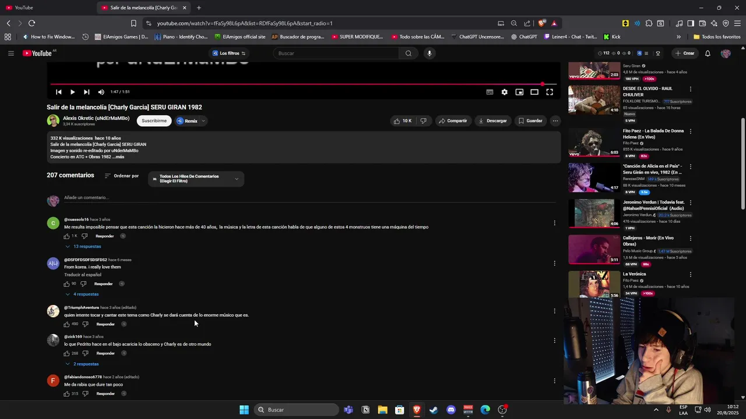
Task: Open the ChatGPT bookmark
Action: [x=523, y=37]
